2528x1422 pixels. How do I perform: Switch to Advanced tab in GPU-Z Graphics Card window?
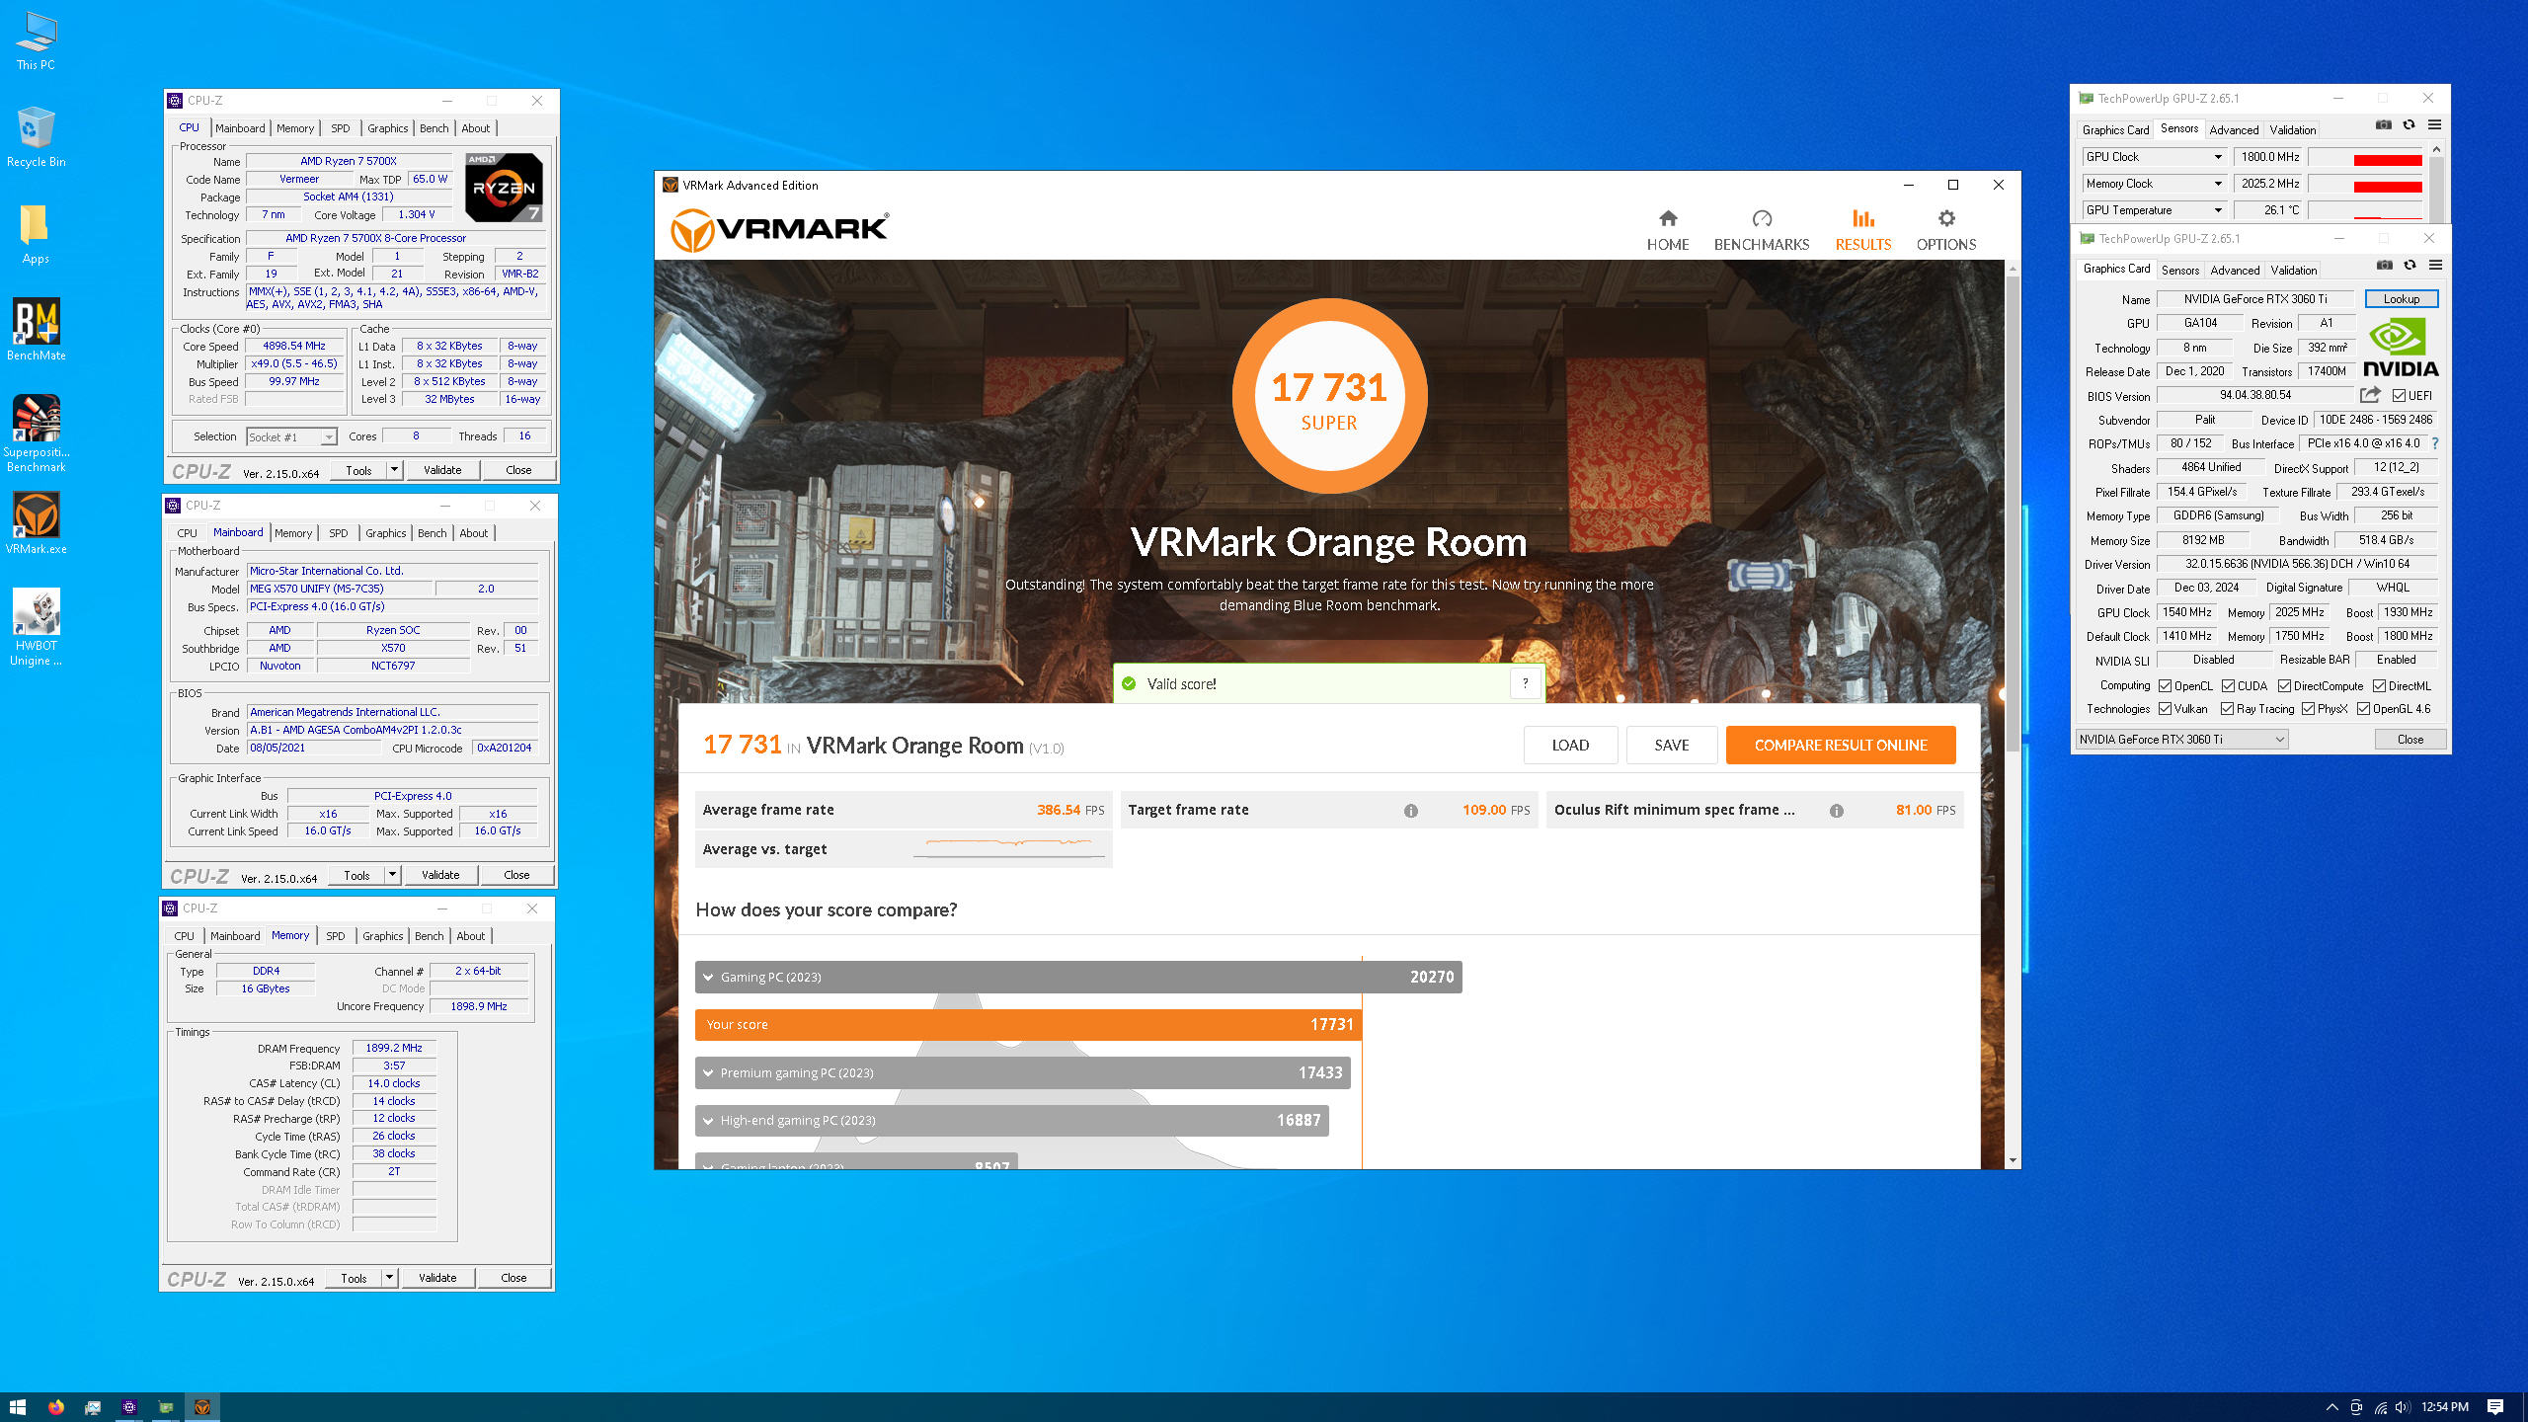coord(2235,270)
